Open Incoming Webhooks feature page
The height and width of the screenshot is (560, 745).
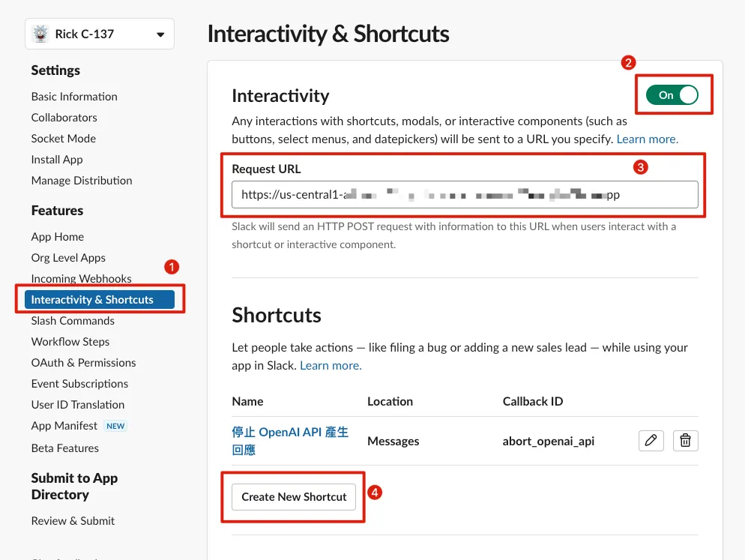point(81,279)
